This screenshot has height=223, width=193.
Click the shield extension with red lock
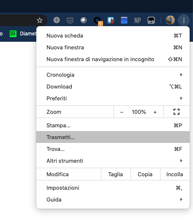tap(111, 20)
